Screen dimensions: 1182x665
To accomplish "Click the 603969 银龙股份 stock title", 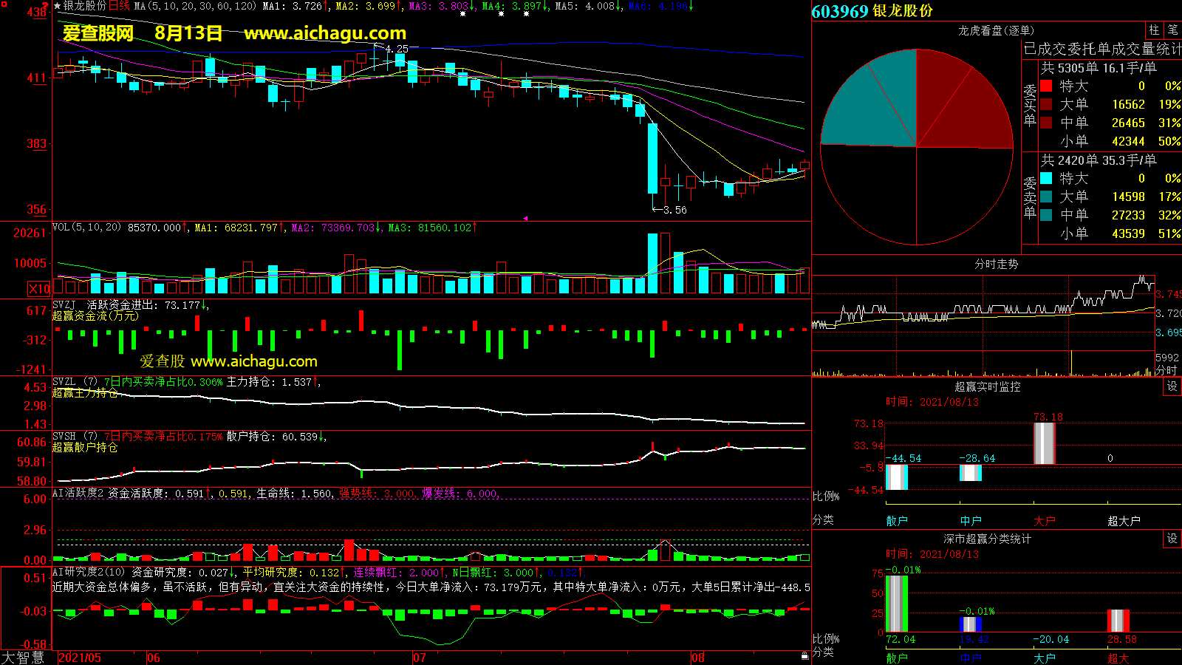I will click(x=872, y=11).
